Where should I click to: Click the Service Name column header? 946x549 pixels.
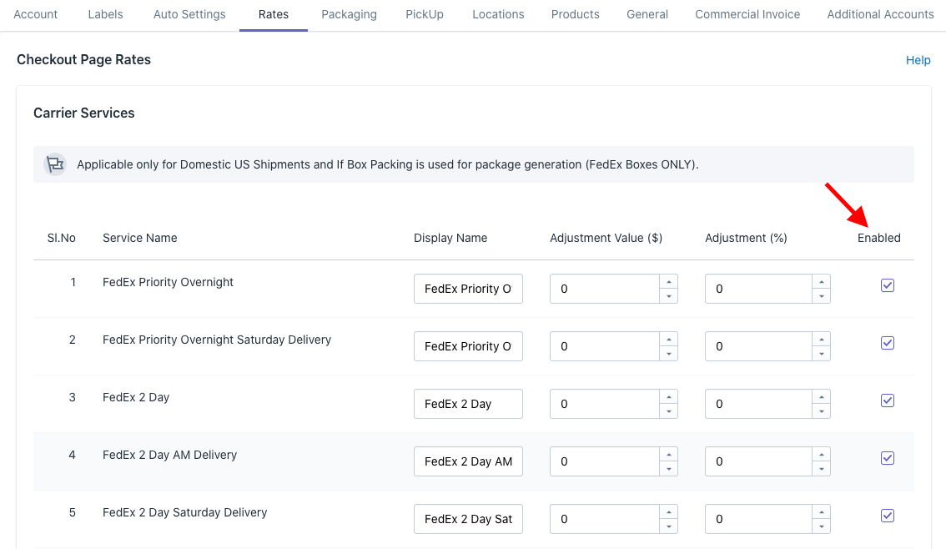(140, 239)
